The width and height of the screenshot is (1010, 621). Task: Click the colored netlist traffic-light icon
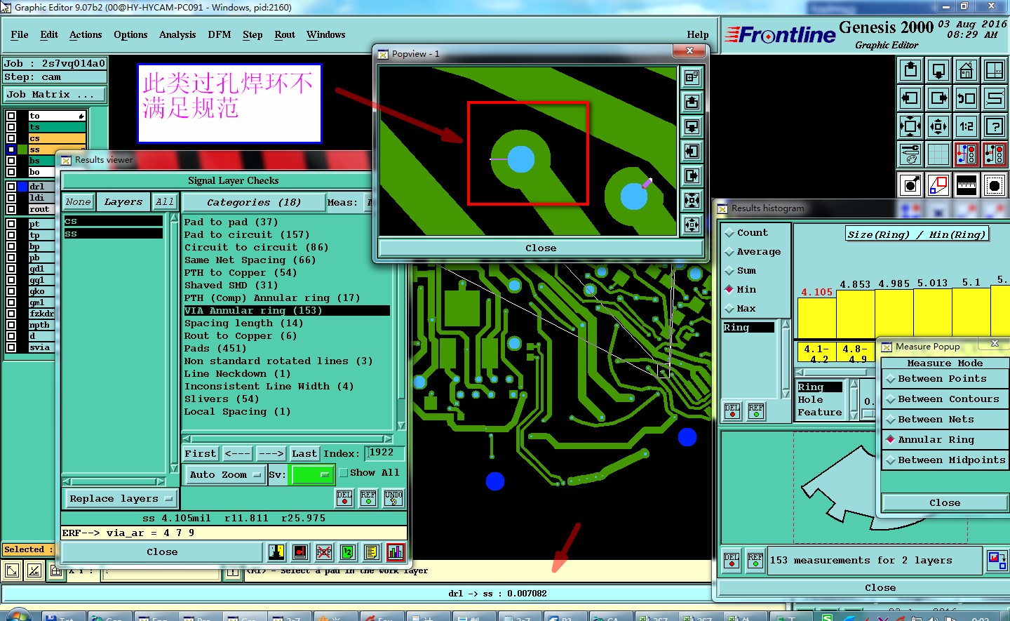(x=967, y=154)
